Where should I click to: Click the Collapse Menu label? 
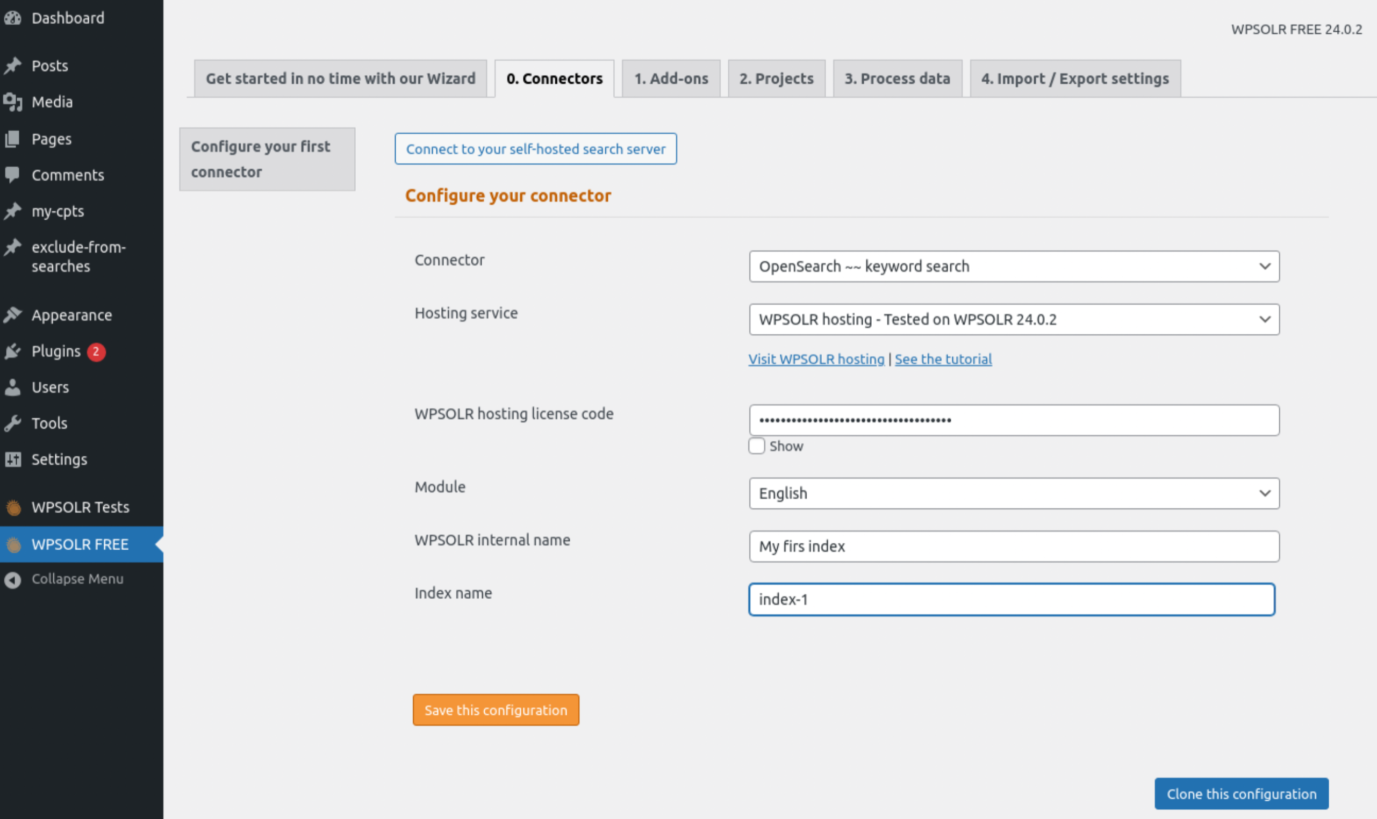click(77, 579)
